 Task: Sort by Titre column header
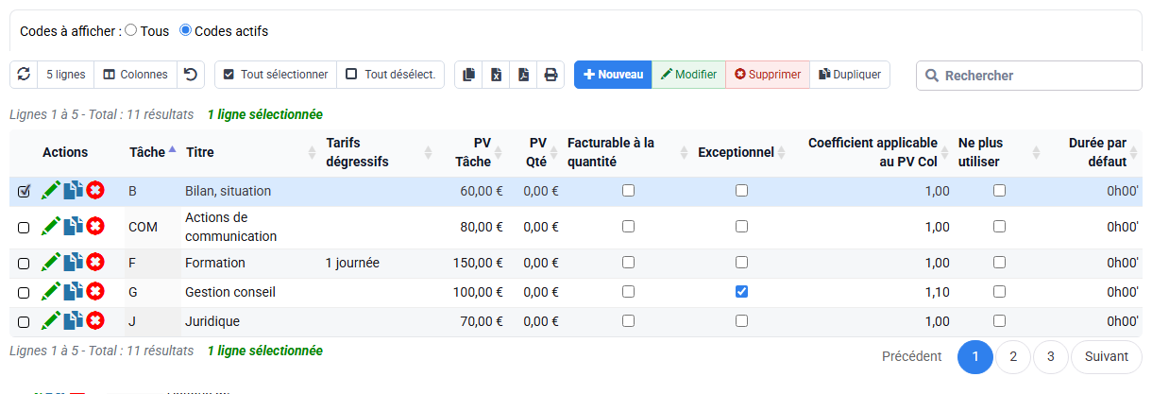tap(250, 152)
